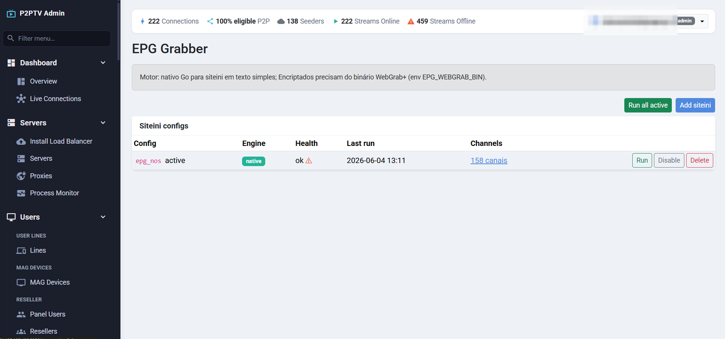This screenshot has height=339, width=725.
Task: Click the 100% eligible P2P stat
Action: click(x=238, y=21)
